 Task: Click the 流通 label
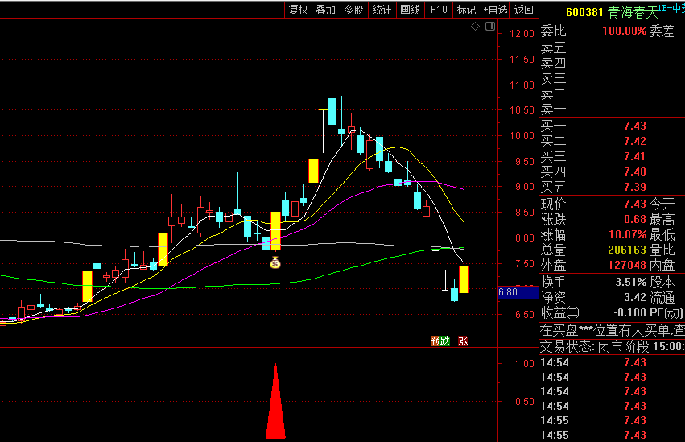tap(662, 297)
